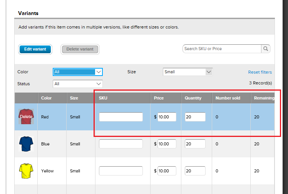Click the Price field for Yellow variant
The height and width of the screenshot is (194, 288).
167,171
